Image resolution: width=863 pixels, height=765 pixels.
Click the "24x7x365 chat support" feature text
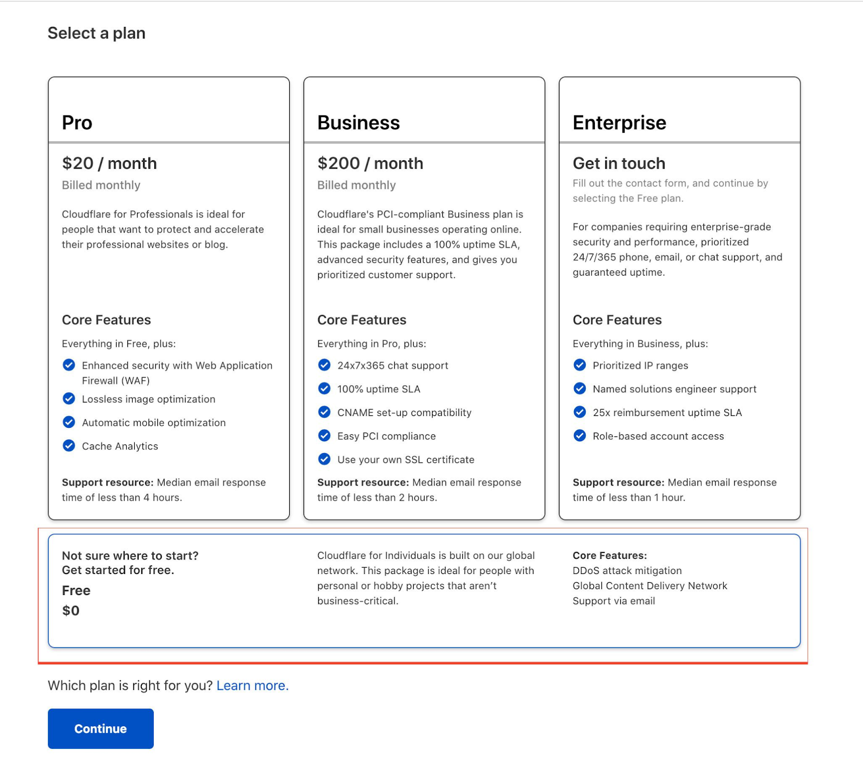[x=393, y=366]
